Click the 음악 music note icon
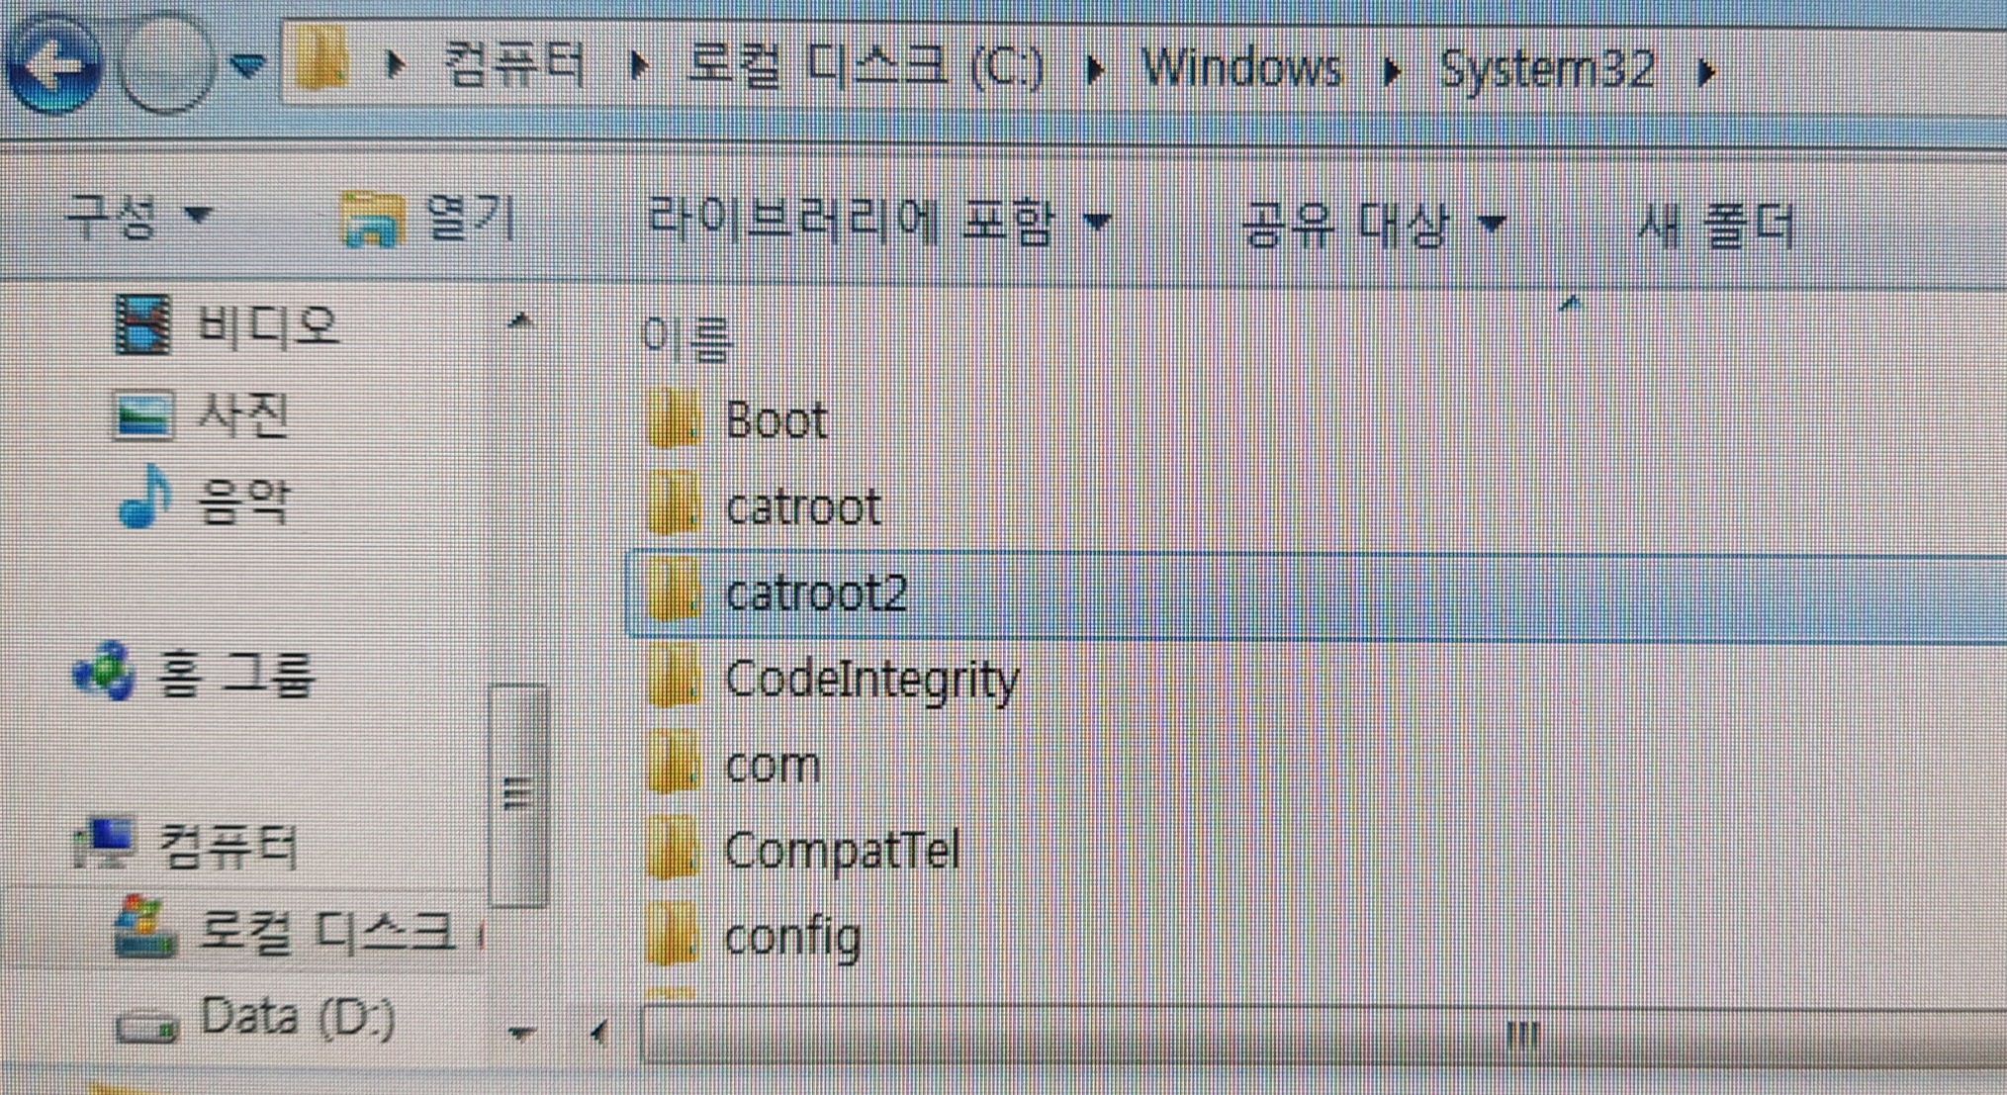This screenshot has height=1095, width=2007. pyautogui.click(x=145, y=498)
